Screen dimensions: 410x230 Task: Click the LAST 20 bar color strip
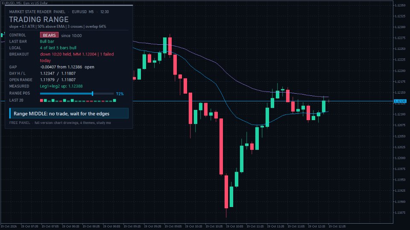pos(78,101)
